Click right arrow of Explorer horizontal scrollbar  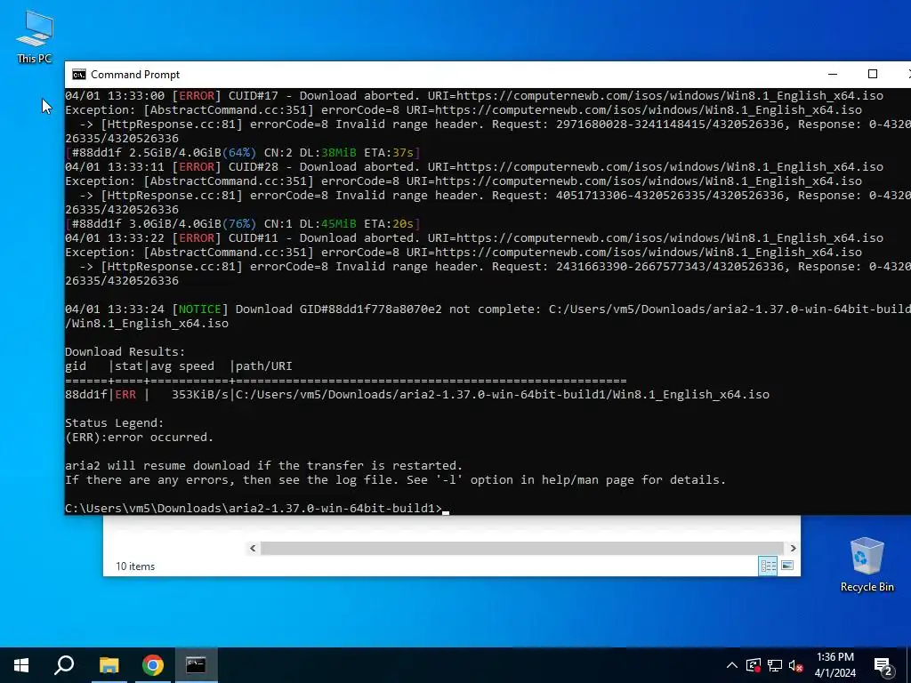click(x=793, y=548)
